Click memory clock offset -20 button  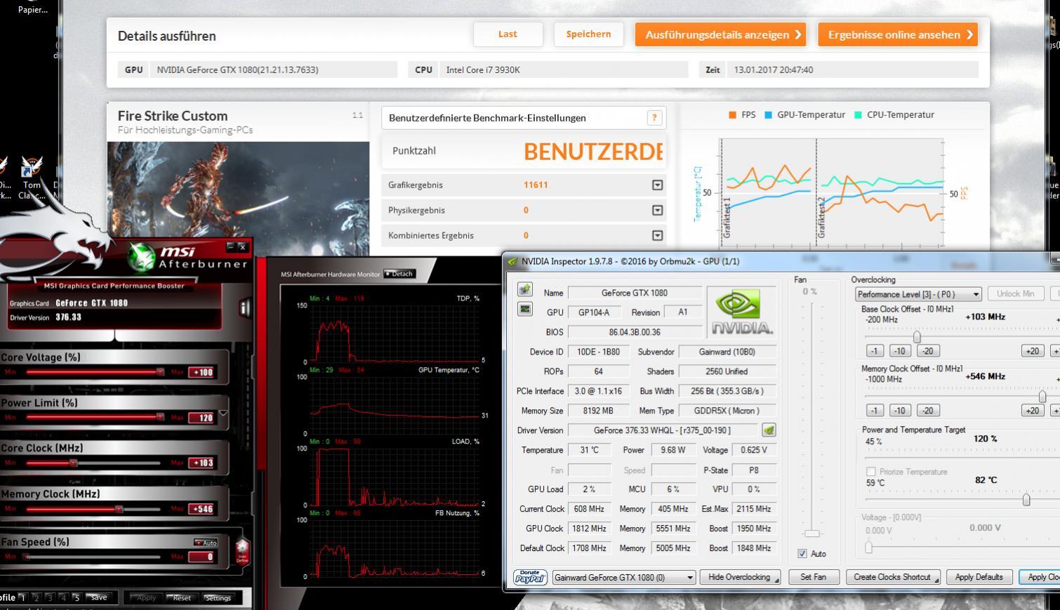(x=927, y=411)
